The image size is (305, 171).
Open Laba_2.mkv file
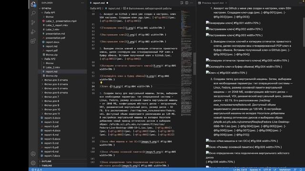pyautogui.click(x=53, y=67)
